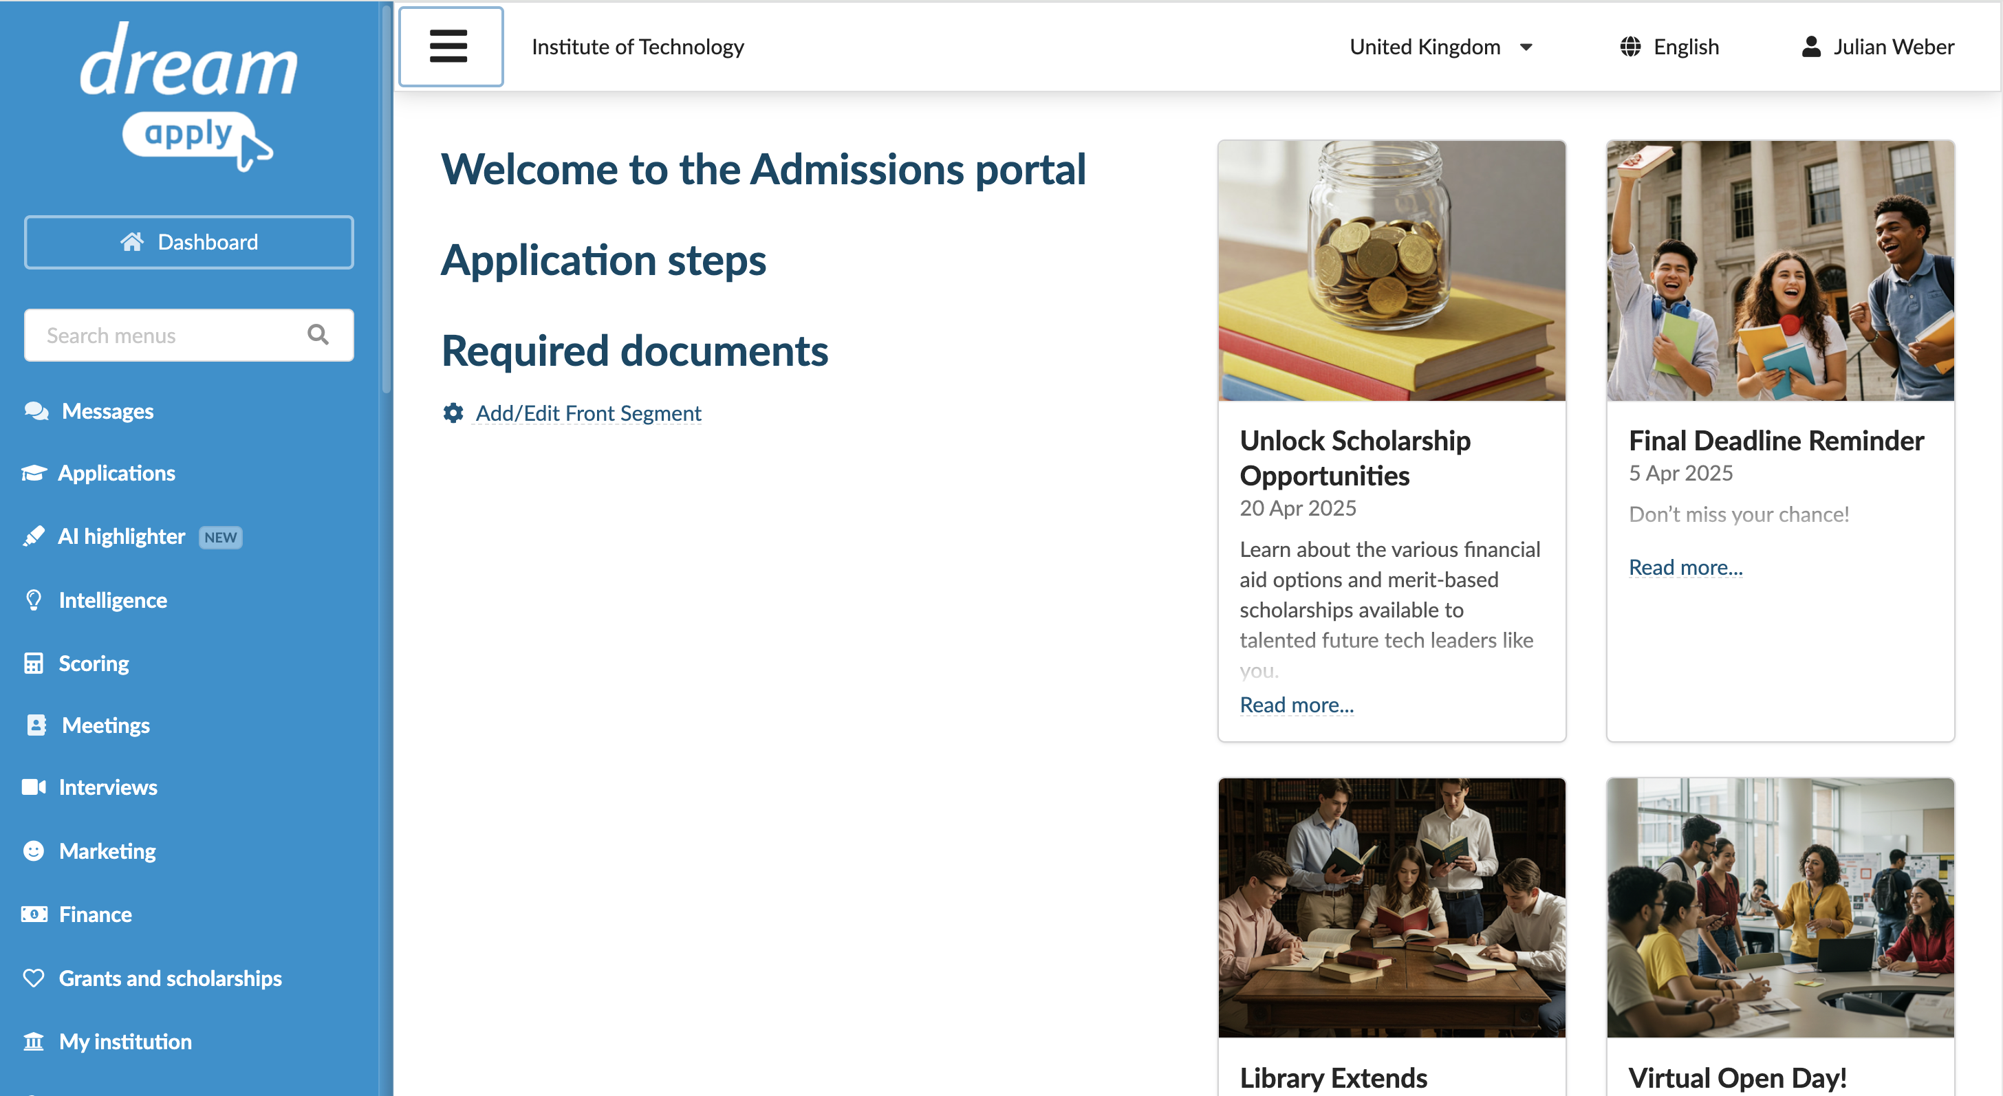Screen dimensions: 2003x1096
Task: Click the 20 Apr 2025 date text
Action: (x=1298, y=508)
